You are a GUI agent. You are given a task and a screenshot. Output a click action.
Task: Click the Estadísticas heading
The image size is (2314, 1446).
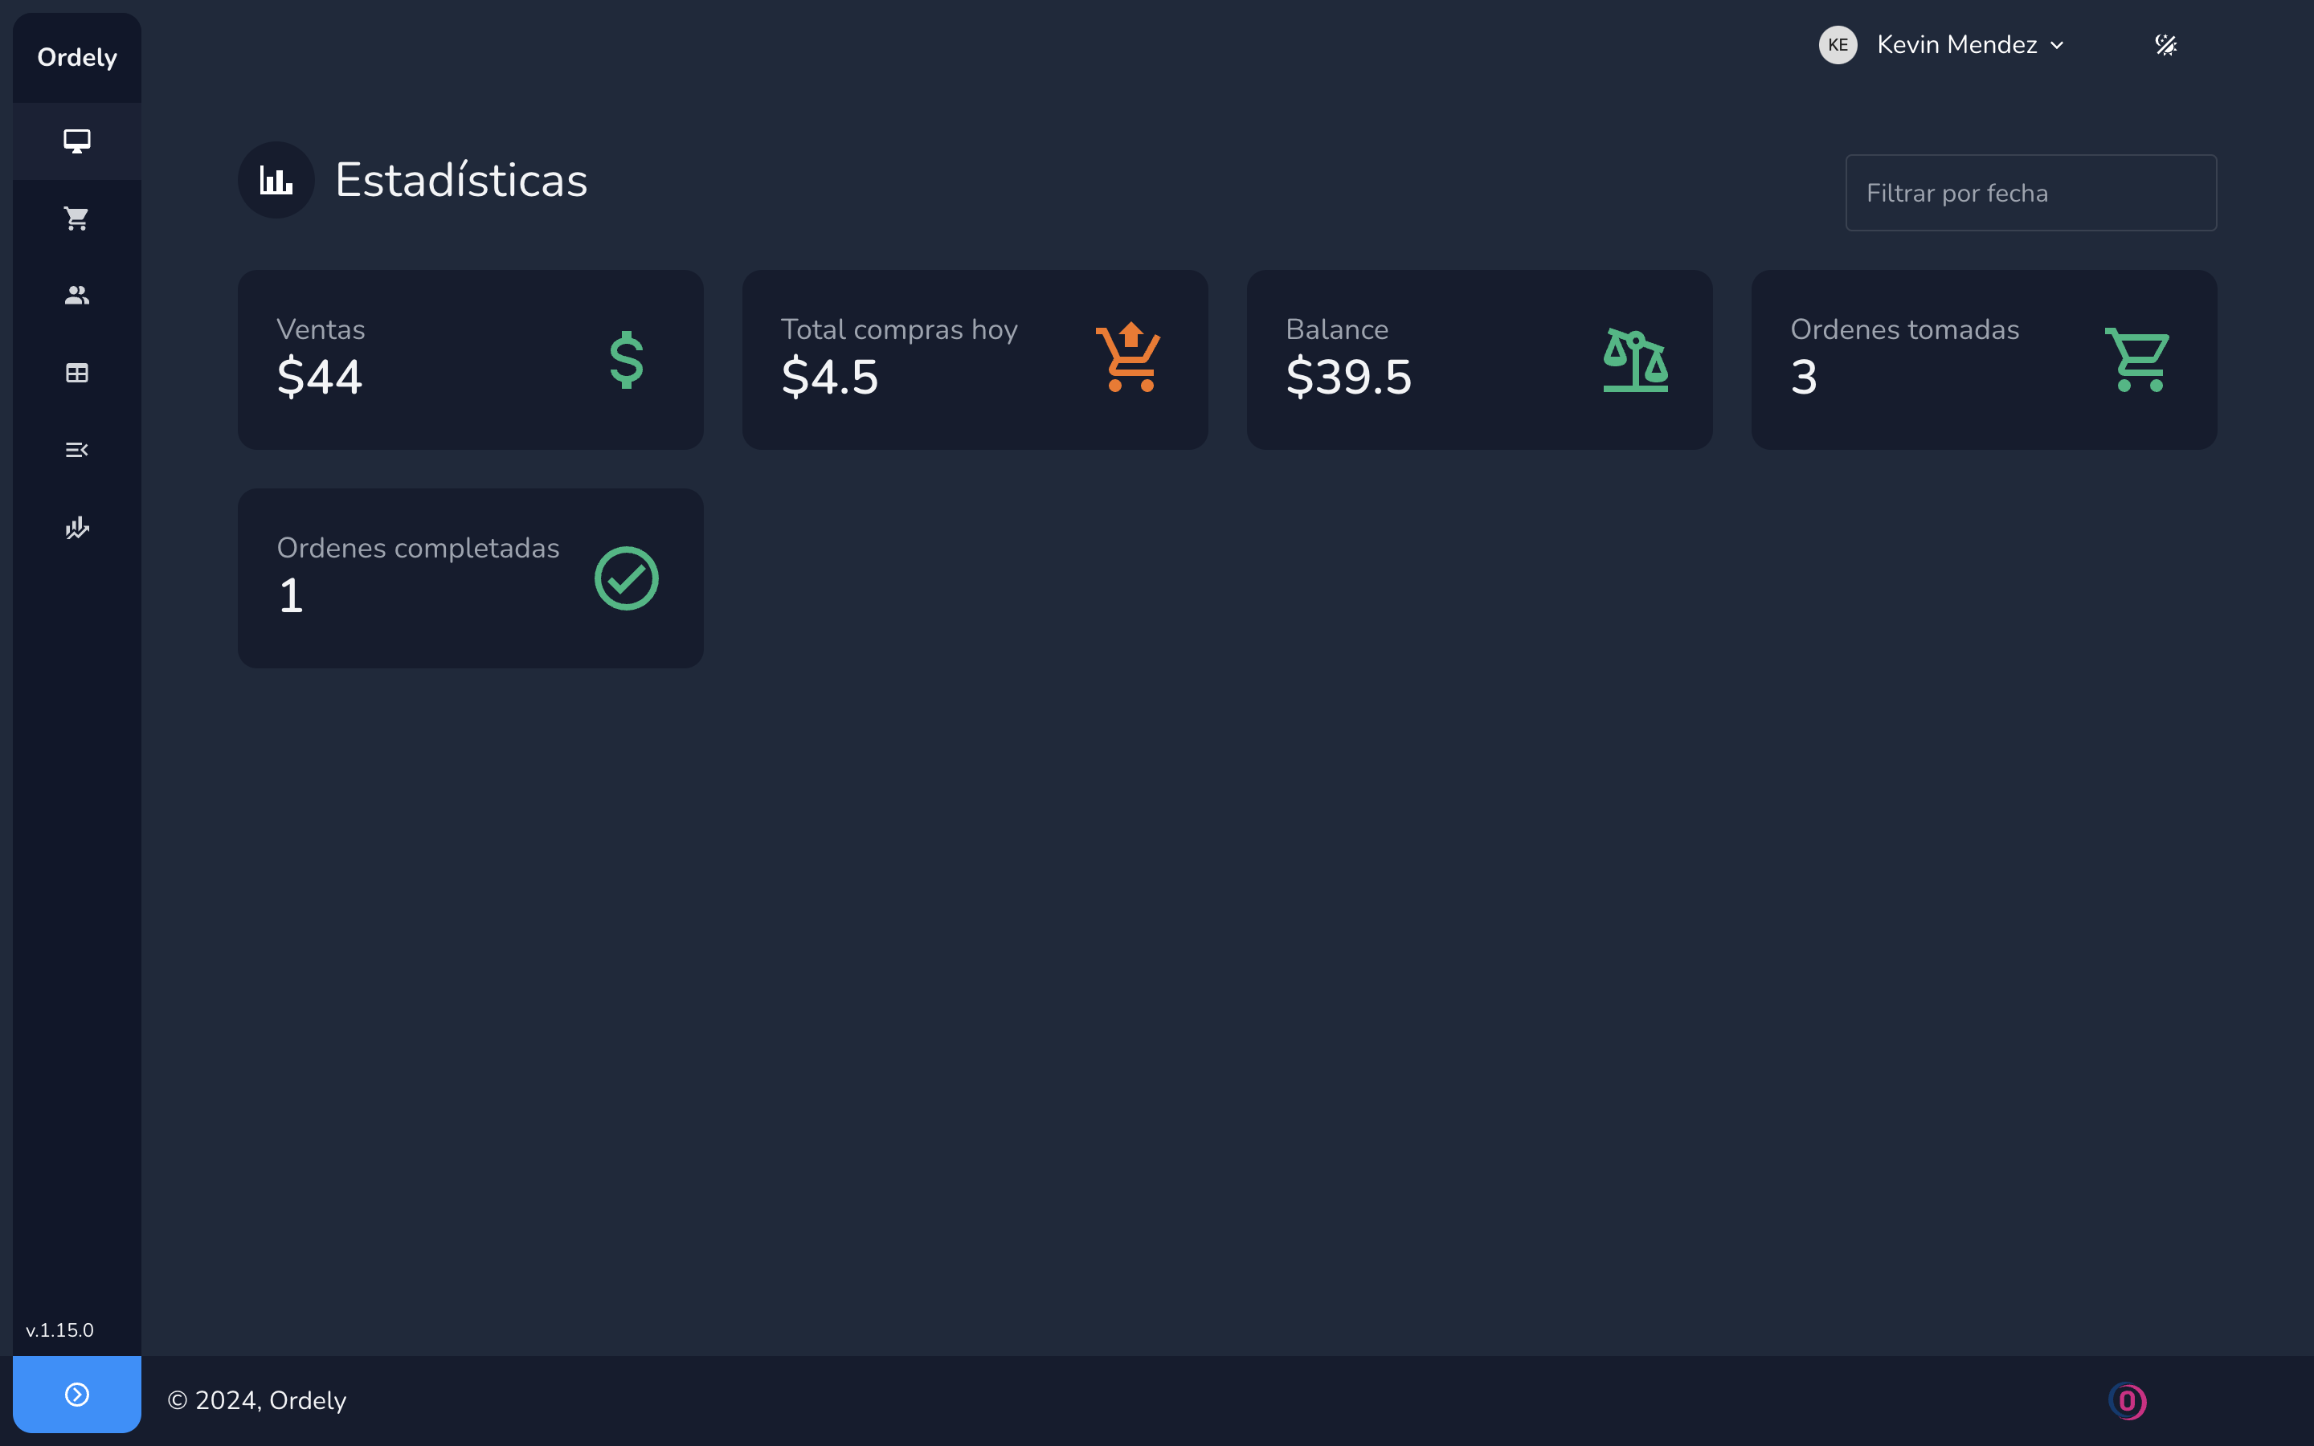click(461, 180)
